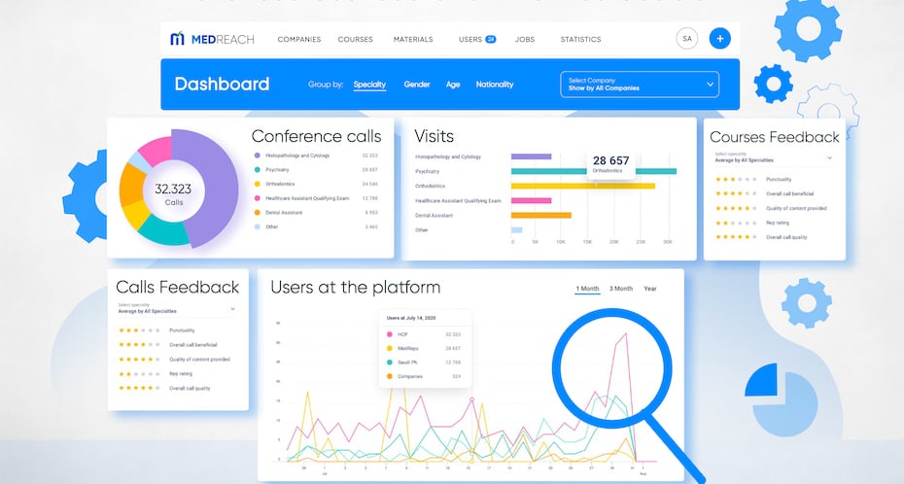Open the SA user avatar
This screenshot has height=484, width=904.
pyautogui.click(x=687, y=39)
